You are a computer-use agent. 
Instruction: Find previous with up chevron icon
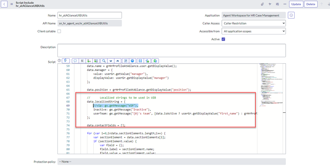(x=118, y=61)
